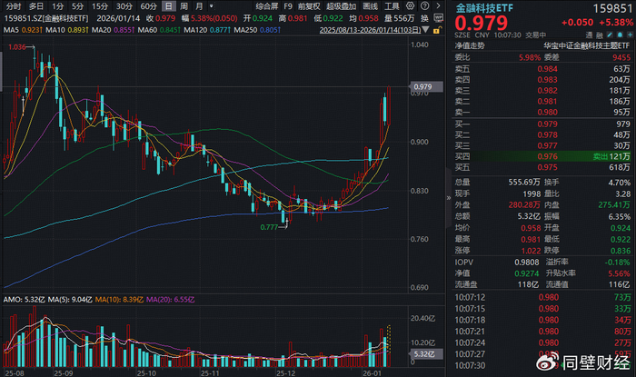Click the 159851.SZ[金融科技ETF] chart title
This screenshot has height=377, width=636.
(x=45, y=18)
